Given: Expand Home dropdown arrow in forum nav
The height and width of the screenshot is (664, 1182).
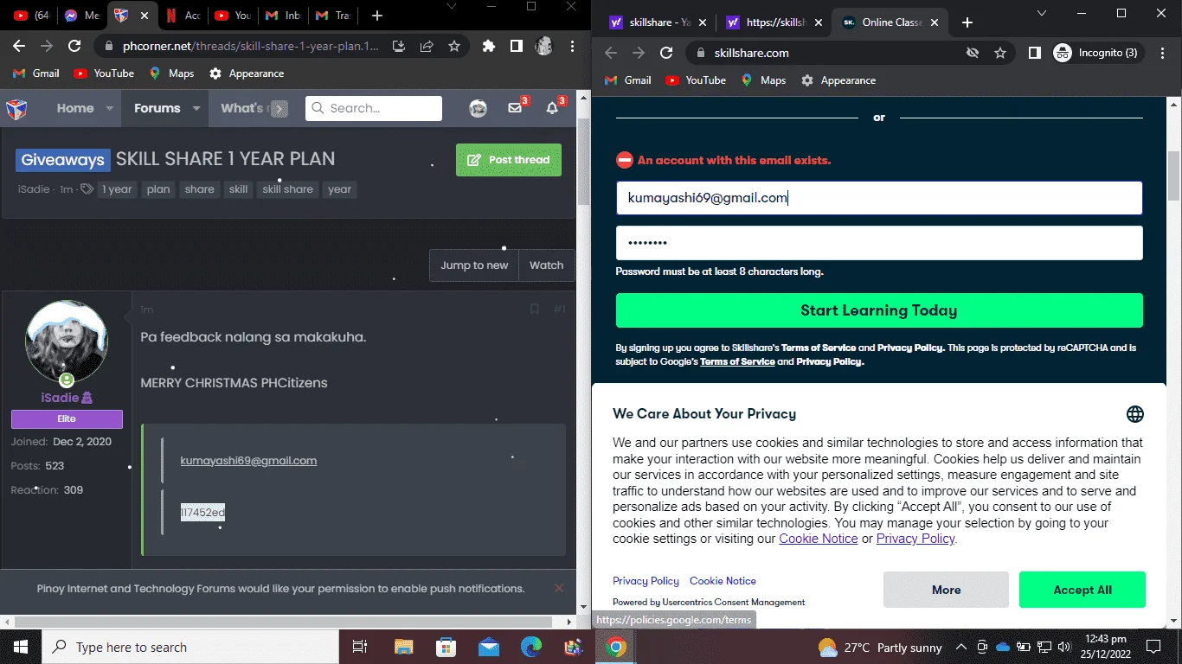Looking at the screenshot, I should pyautogui.click(x=109, y=109).
